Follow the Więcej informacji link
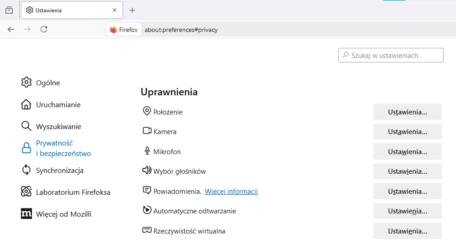Screen dimensions: 456x244 [x=231, y=192]
